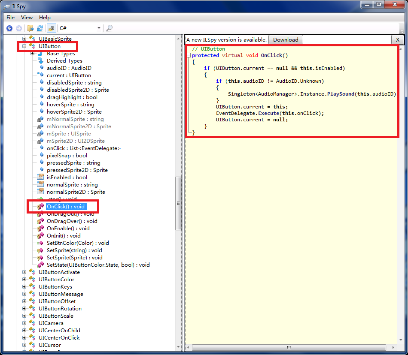The image size is (408, 355).
Task: Dismiss the new version notification bar
Action: (x=398, y=40)
